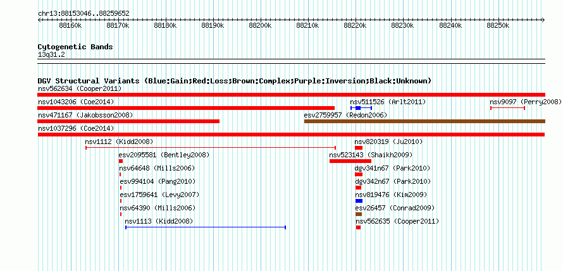Open the nsv819476 (Kim2009) label
This screenshot has height=271, width=563.
(391, 195)
